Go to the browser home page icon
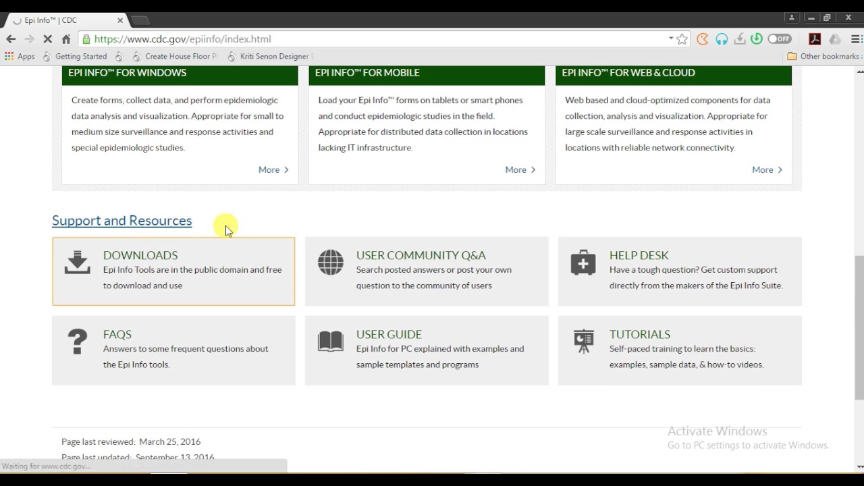The width and height of the screenshot is (864, 486). point(66,39)
